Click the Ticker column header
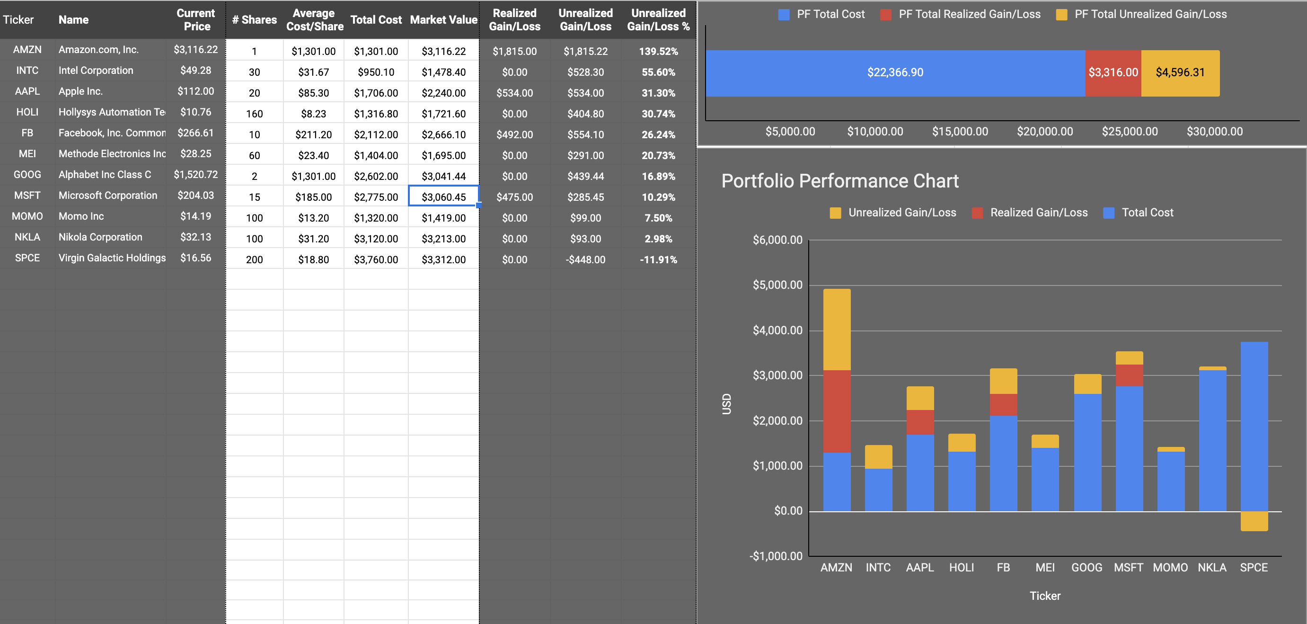The height and width of the screenshot is (624, 1307). [x=19, y=20]
